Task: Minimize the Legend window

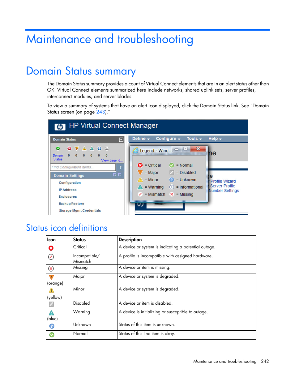Action: 176,149
